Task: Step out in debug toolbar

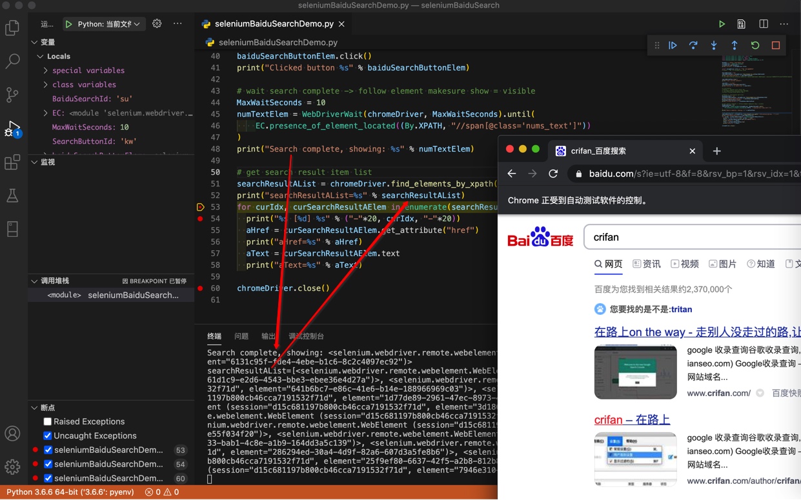Action: (x=735, y=46)
